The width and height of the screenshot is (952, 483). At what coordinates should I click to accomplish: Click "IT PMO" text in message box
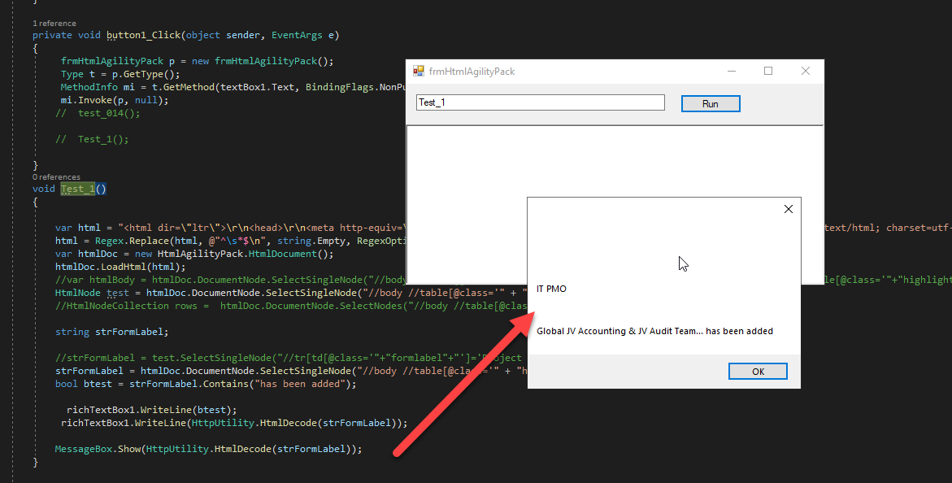click(x=551, y=289)
